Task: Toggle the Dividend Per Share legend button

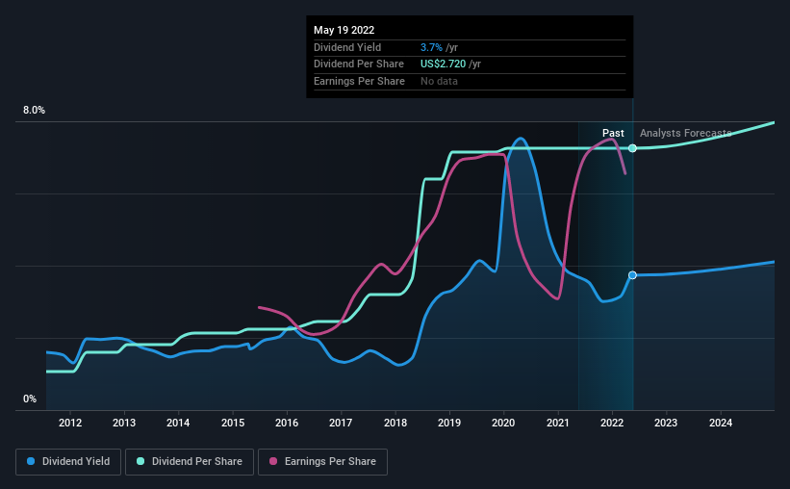Action: [190, 462]
